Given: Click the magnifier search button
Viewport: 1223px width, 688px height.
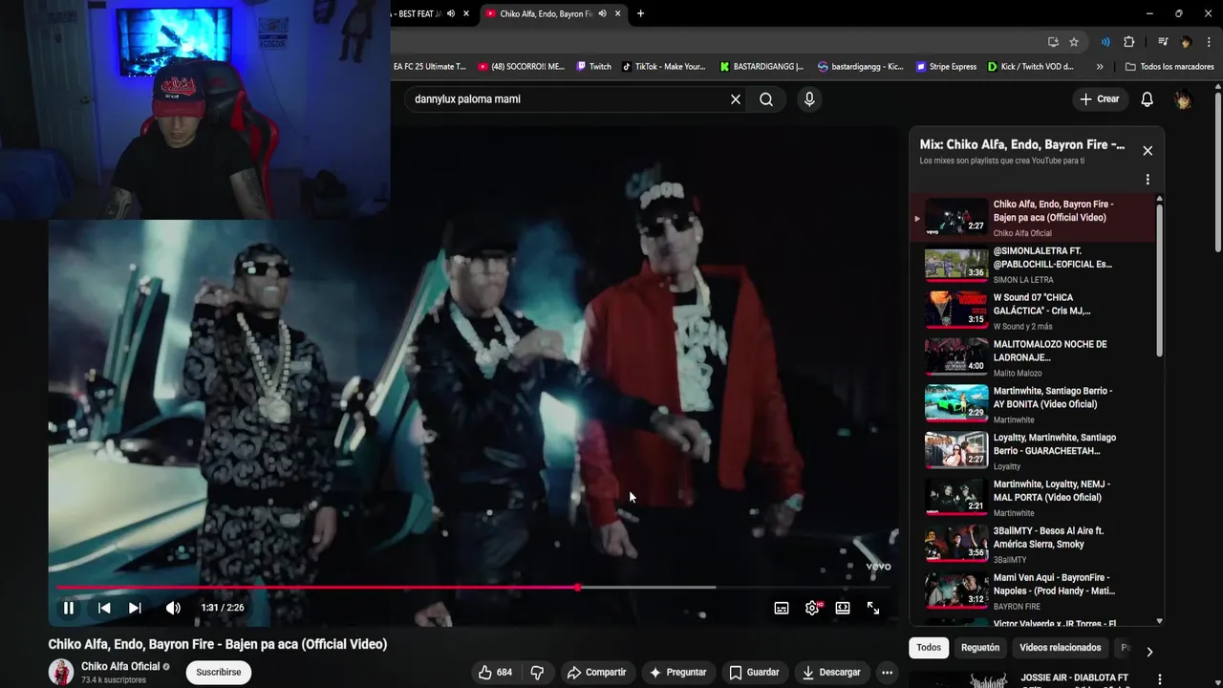Looking at the screenshot, I should tap(766, 99).
